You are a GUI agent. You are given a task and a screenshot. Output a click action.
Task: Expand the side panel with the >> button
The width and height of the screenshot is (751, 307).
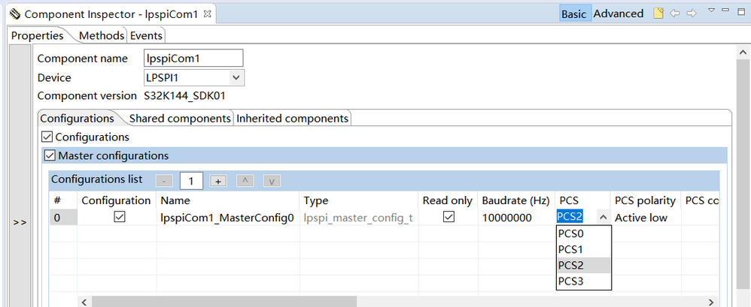pyautogui.click(x=20, y=223)
